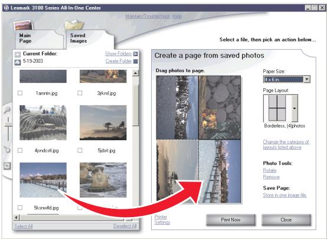Click the Print Now button
This screenshot has height=239, width=327.
click(231, 219)
